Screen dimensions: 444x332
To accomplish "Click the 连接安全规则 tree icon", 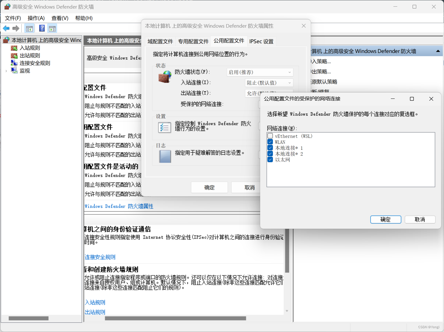I will click(14, 63).
